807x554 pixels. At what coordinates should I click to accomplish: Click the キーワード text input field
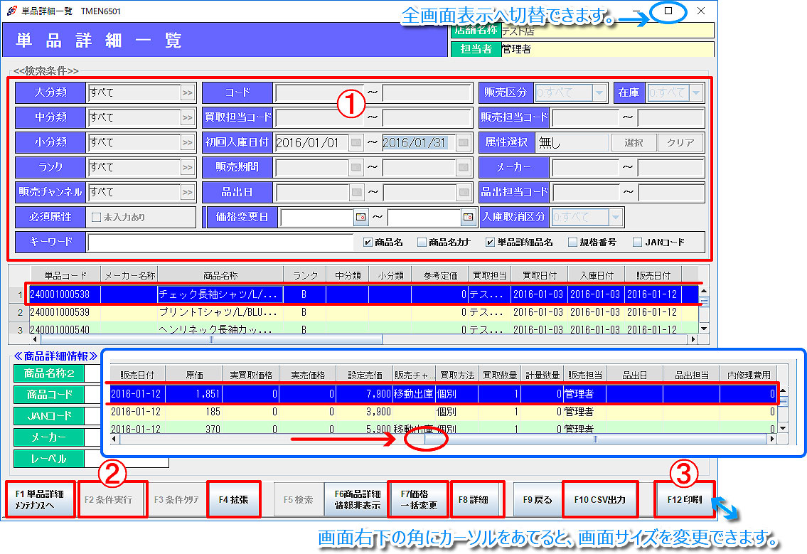pos(219,243)
